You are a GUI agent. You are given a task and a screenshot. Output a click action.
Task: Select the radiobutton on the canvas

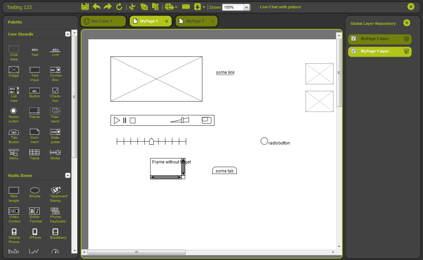[264, 141]
